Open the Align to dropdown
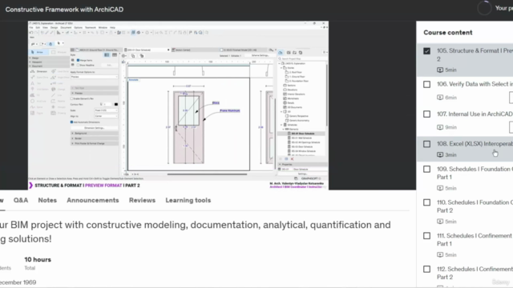Viewport: 513px width, 288px height. [106, 116]
